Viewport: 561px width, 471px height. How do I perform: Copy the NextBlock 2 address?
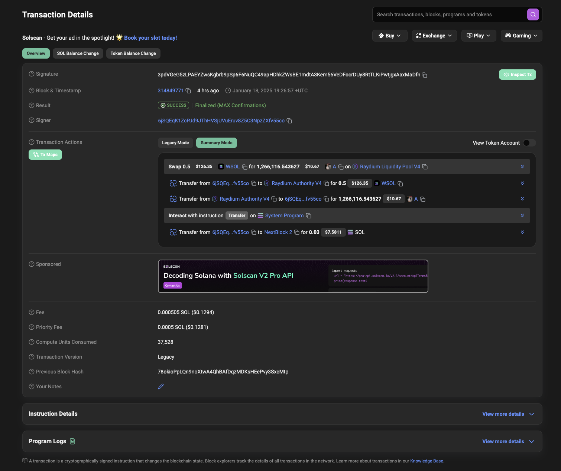click(296, 233)
